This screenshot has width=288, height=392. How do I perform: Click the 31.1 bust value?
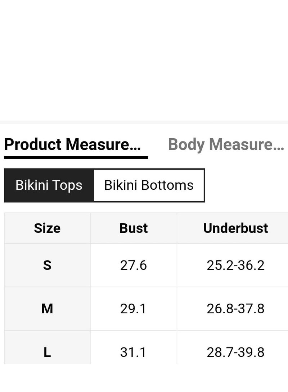pyautogui.click(x=134, y=352)
